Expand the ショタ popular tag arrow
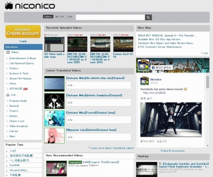Image resolution: width=213 pixels, height=177 pixels. 7,151
